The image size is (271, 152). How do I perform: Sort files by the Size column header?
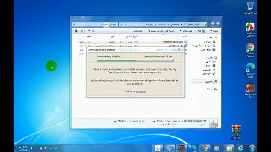(89, 36)
